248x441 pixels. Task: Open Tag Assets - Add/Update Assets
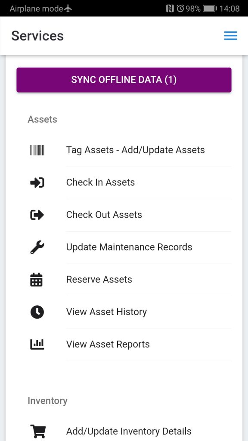tap(136, 150)
